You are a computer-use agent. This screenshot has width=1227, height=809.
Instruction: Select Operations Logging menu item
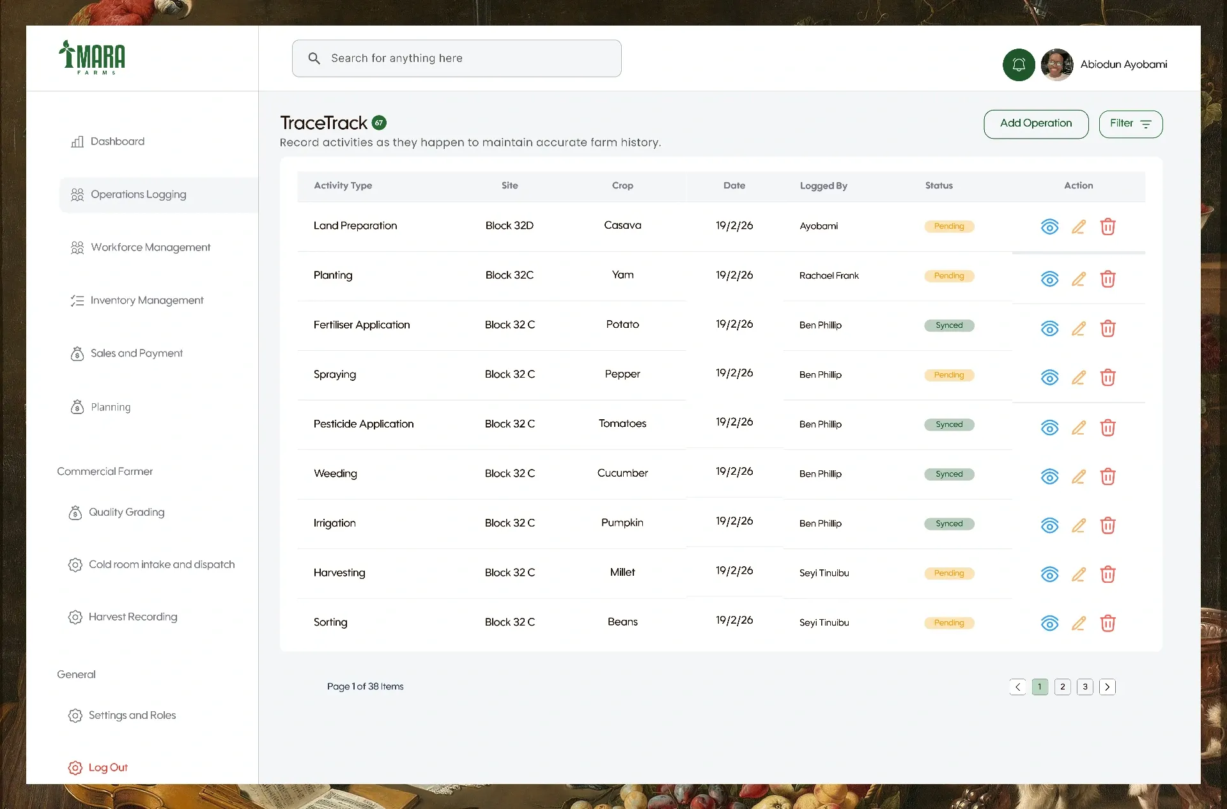pos(158,195)
